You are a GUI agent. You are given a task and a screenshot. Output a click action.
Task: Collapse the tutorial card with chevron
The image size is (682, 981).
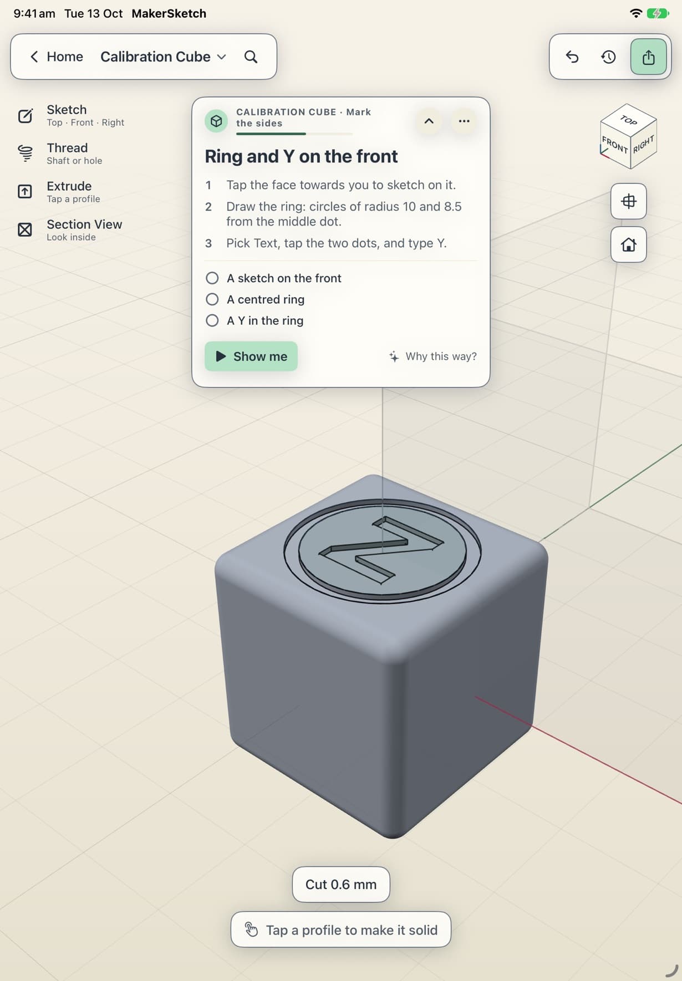pos(429,121)
